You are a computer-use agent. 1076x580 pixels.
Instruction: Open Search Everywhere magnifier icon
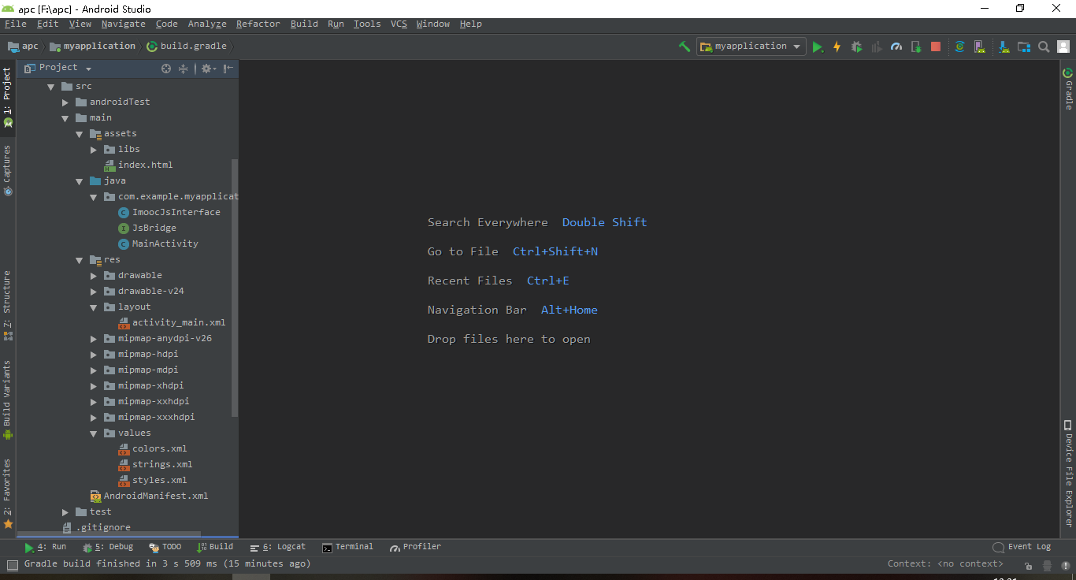point(1044,46)
